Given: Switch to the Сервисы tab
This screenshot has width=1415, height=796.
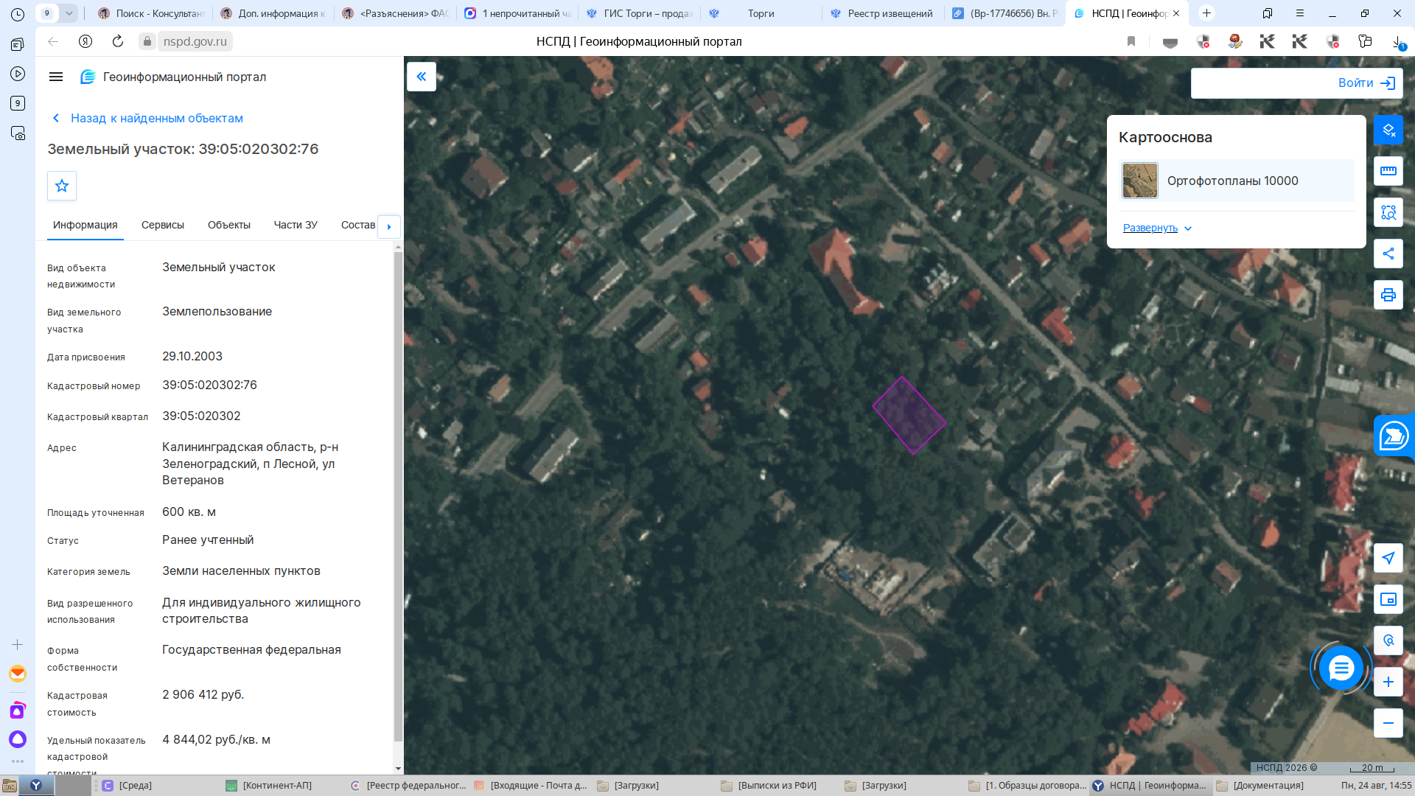Looking at the screenshot, I should click(x=163, y=225).
